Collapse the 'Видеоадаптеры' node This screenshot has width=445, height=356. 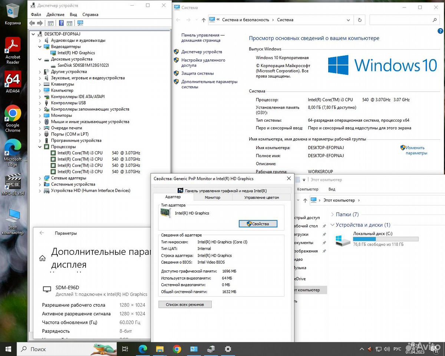point(40,47)
